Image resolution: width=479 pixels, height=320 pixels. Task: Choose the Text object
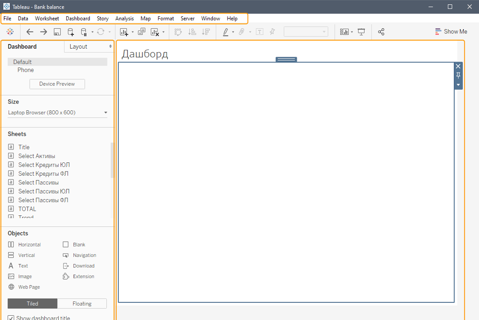tap(18, 266)
